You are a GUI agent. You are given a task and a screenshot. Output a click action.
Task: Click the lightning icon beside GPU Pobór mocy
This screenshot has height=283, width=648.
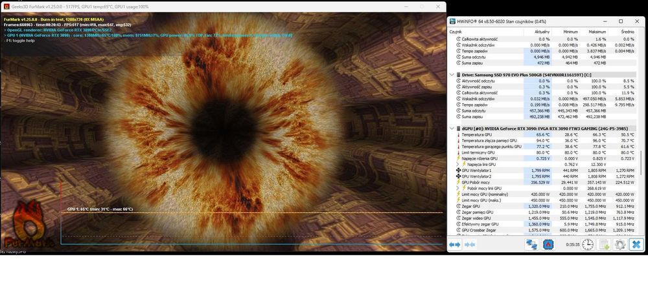coord(458,182)
